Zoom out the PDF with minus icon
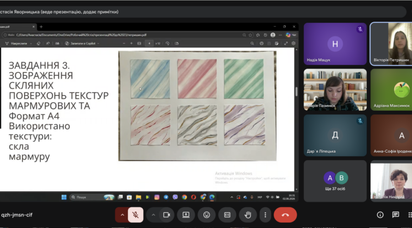The width and height of the screenshot is (412, 228). tap(124, 43)
